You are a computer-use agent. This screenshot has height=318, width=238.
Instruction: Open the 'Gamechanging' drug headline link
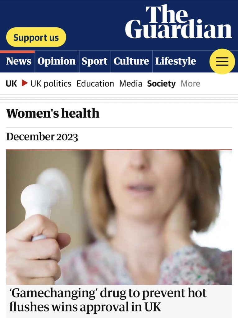108,300
